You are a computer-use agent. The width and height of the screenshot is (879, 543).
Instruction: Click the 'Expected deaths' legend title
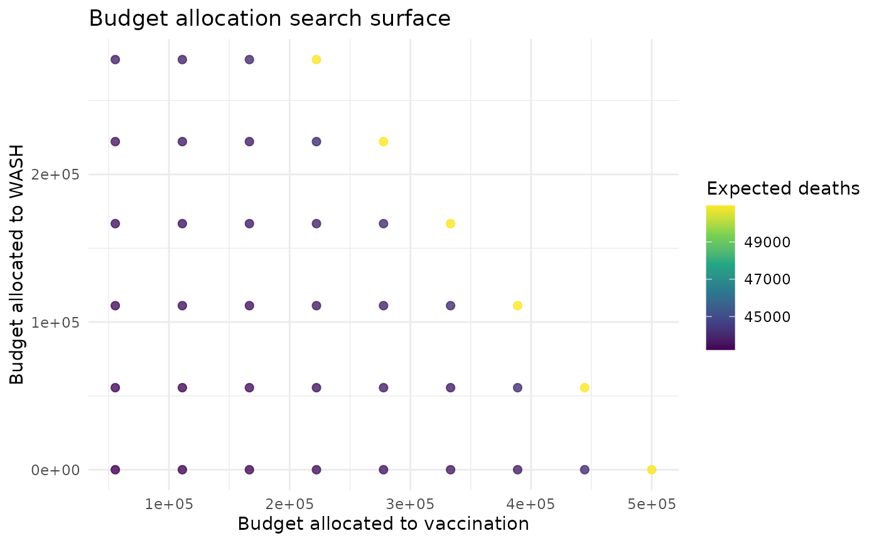783,188
